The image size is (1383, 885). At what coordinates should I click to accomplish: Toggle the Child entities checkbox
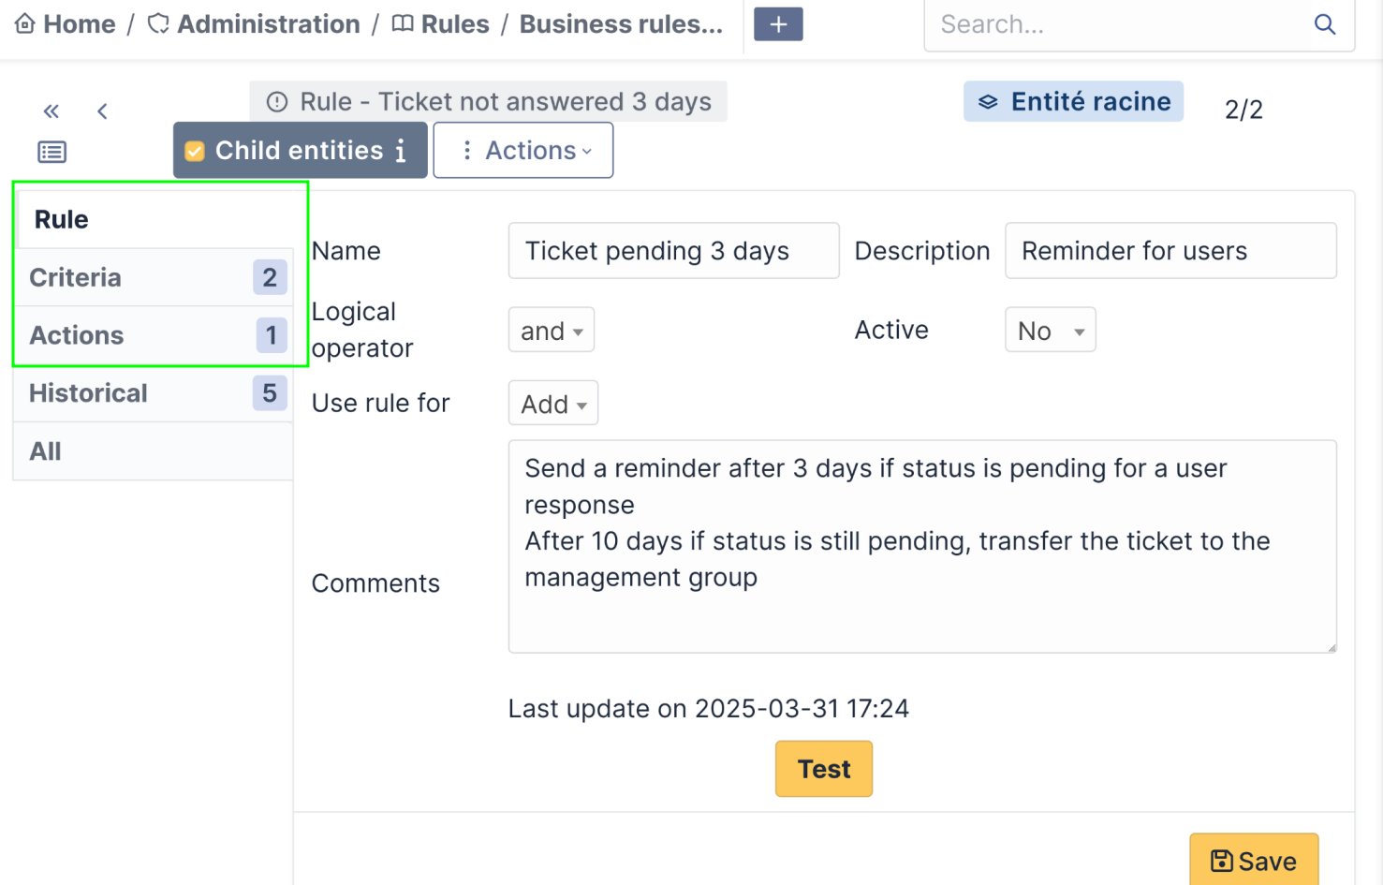[x=195, y=151]
